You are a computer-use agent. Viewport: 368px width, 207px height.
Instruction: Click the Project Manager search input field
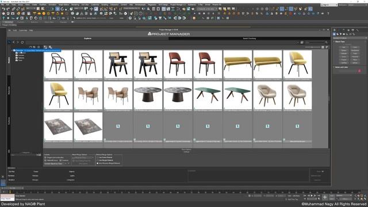pyautogui.click(x=315, y=43)
